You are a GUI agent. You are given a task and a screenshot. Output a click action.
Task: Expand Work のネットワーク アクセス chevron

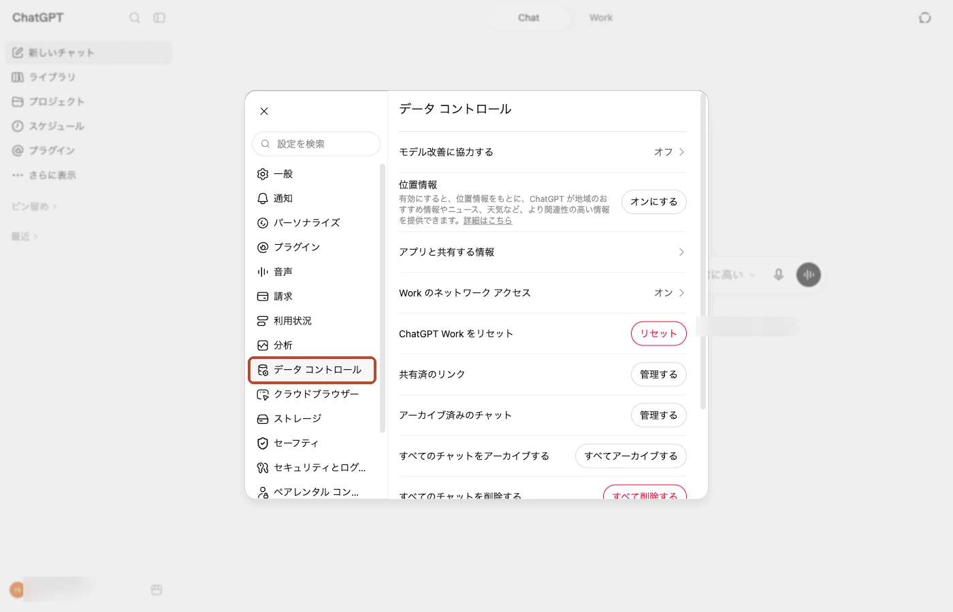(x=681, y=293)
